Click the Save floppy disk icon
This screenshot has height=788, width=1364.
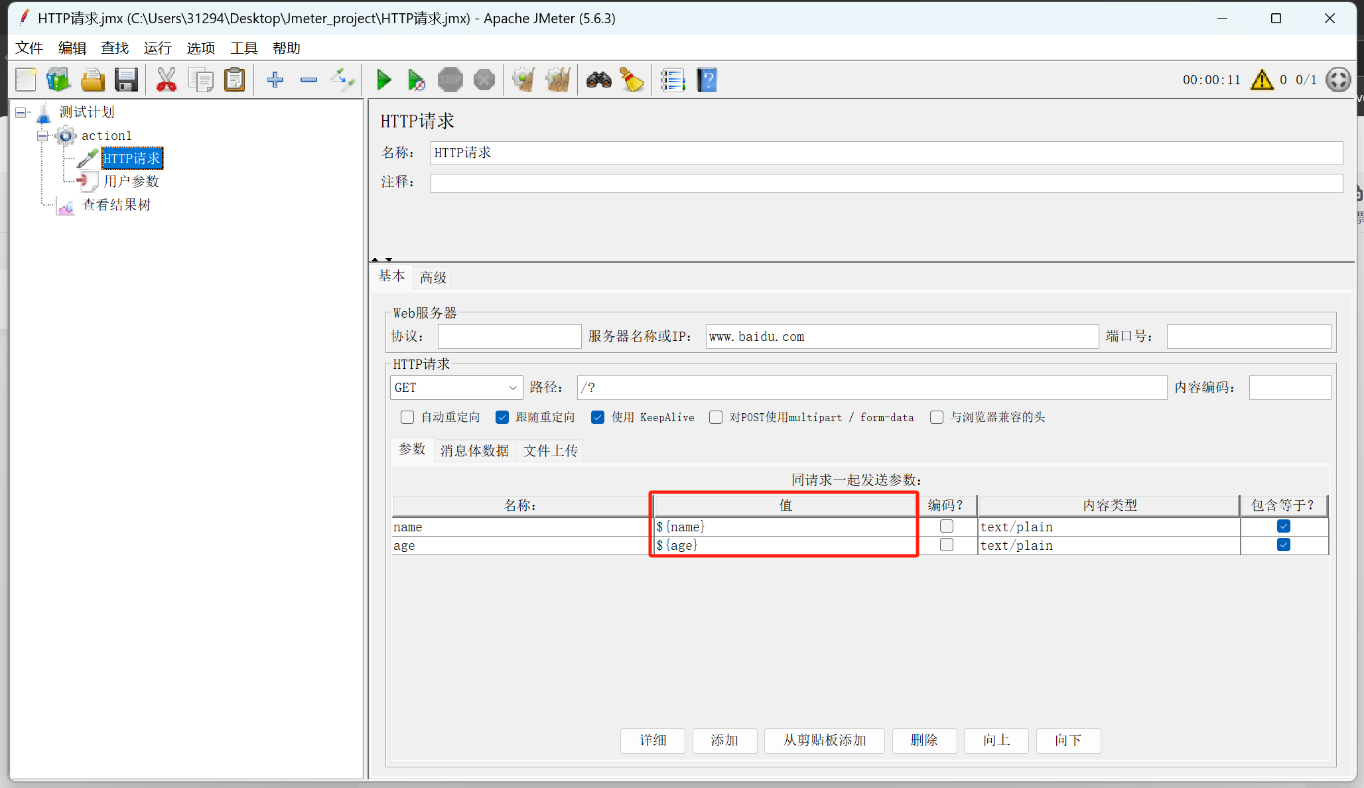point(126,80)
